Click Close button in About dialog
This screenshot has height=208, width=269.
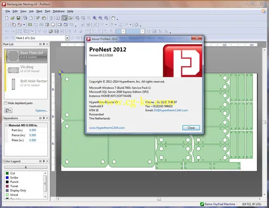coord(191,128)
